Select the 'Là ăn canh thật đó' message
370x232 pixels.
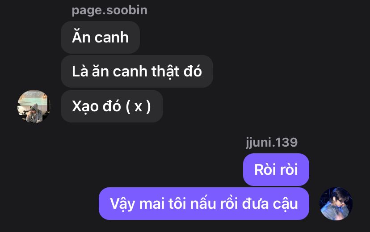[x=137, y=71]
